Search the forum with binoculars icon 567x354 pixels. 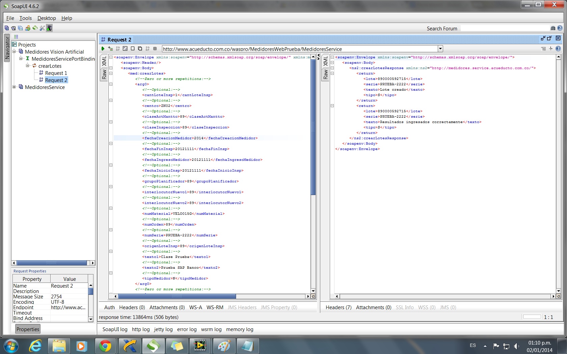pyautogui.click(x=553, y=28)
